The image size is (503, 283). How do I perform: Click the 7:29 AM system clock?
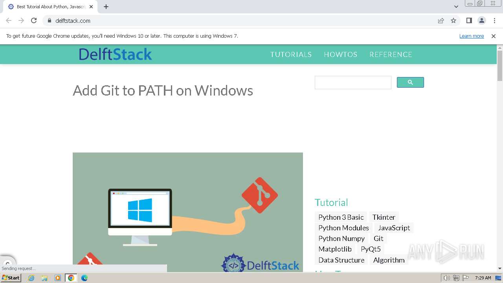pos(483,278)
